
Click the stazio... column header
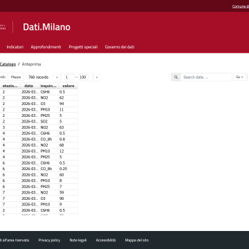[11, 86]
